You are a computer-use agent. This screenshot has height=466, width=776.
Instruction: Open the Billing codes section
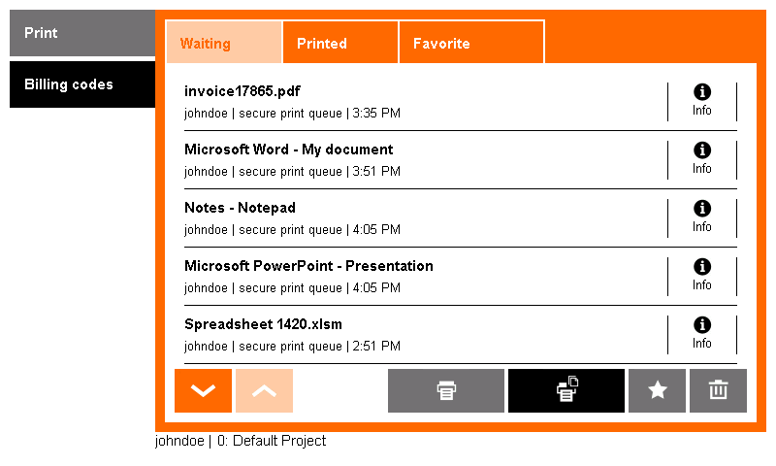[82, 84]
